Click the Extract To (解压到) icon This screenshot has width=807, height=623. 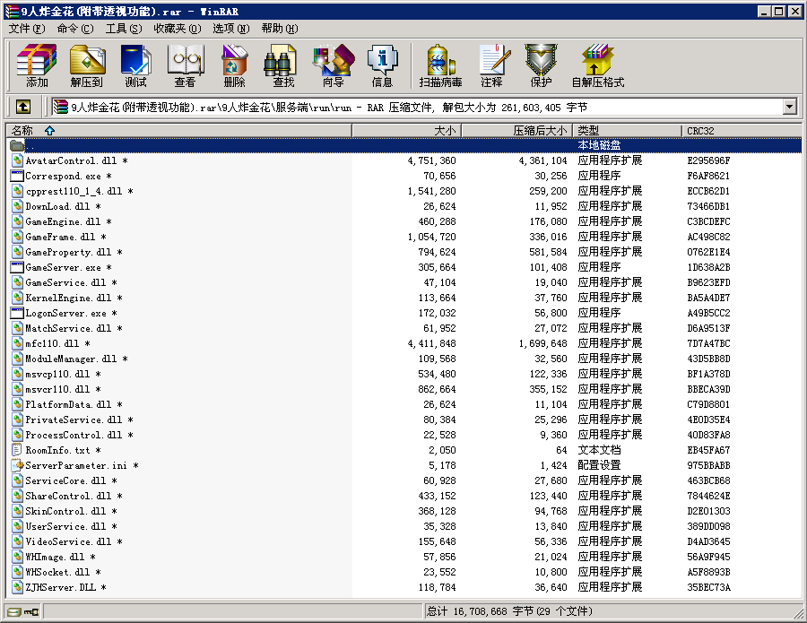pos(86,65)
